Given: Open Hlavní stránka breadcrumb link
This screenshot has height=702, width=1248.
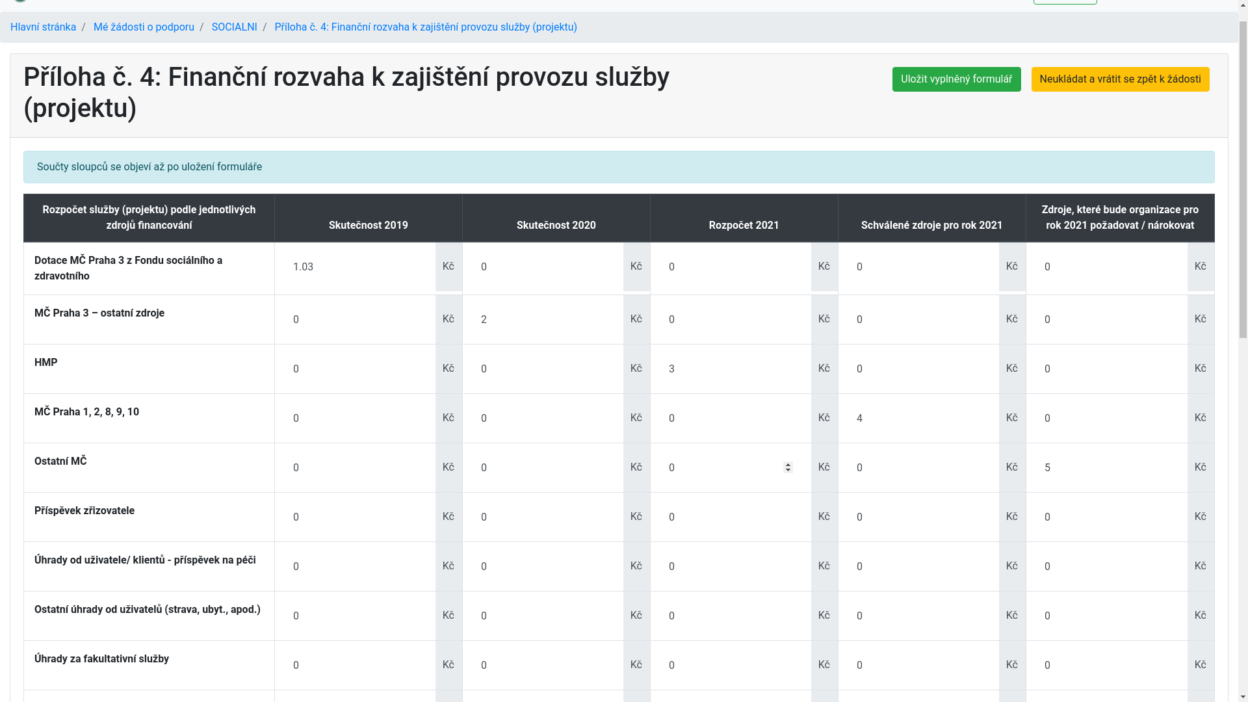Looking at the screenshot, I should coord(43,27).
